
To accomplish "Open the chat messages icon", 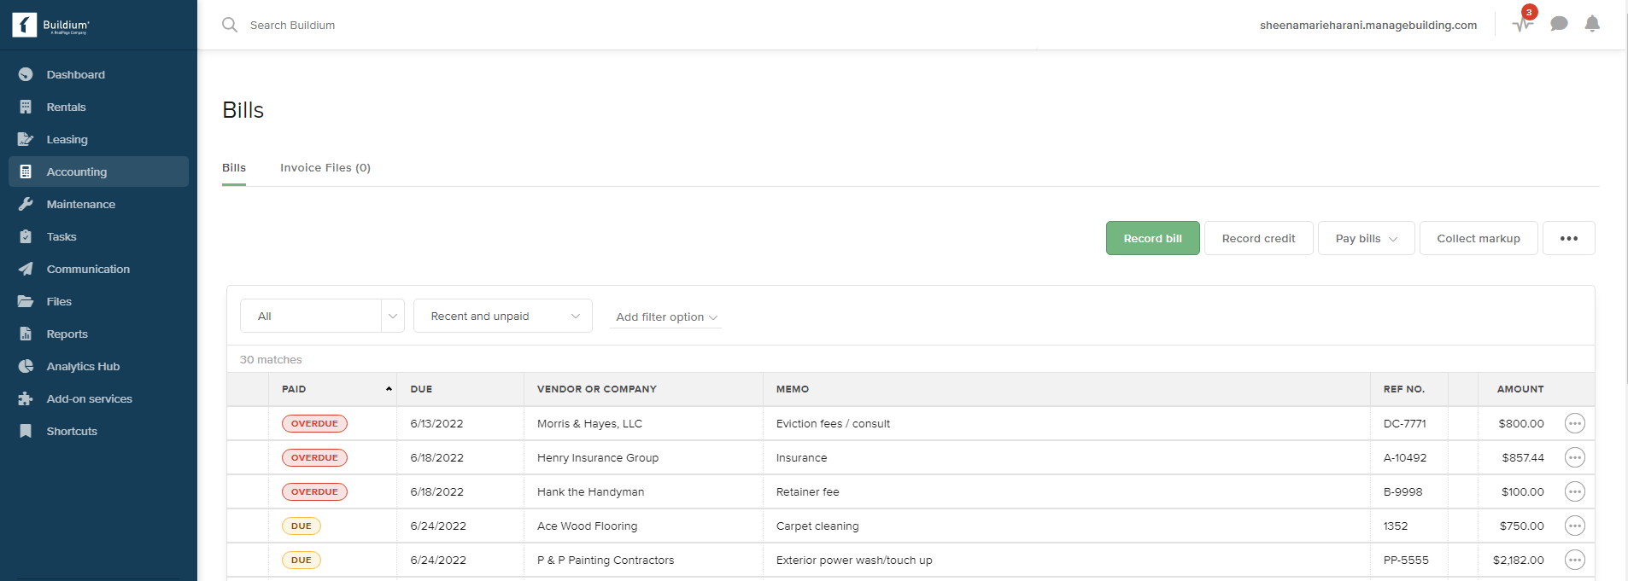I will click(1559, 24).
